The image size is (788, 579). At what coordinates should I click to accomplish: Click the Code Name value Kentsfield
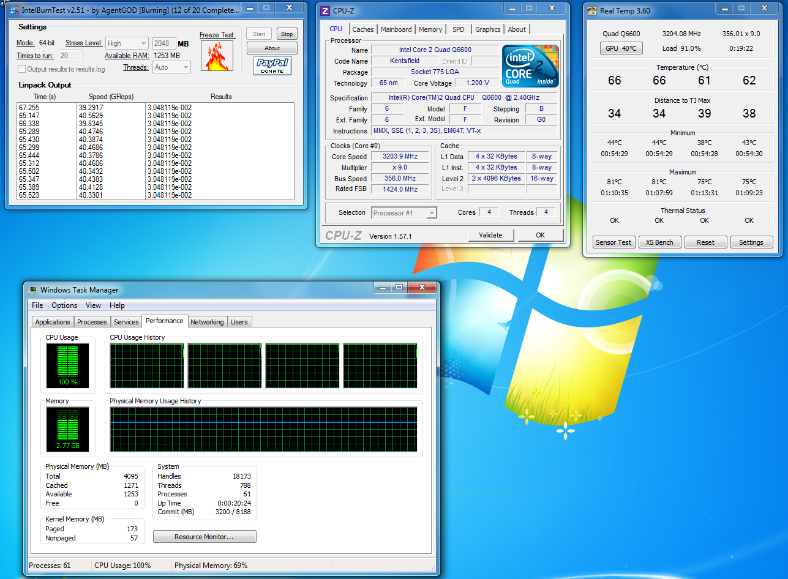405,61
